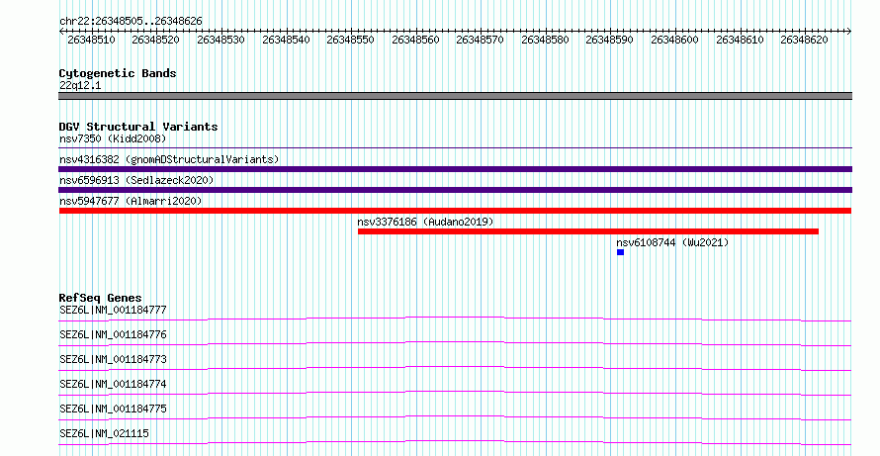Image resolution: width=880 pixels, height=456 pixels.
Task: Open the SEZ6L|NM_001184776 transcript
Action: (x=113, y=334)
